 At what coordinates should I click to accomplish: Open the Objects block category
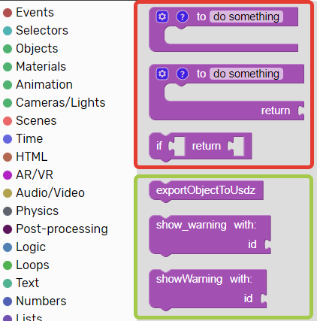[31, 49]
